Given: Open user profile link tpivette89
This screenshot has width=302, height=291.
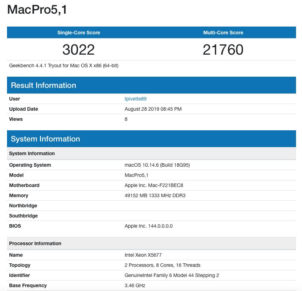Looking at the screenshot, I should pyautogui.click(x=135, y=99).
